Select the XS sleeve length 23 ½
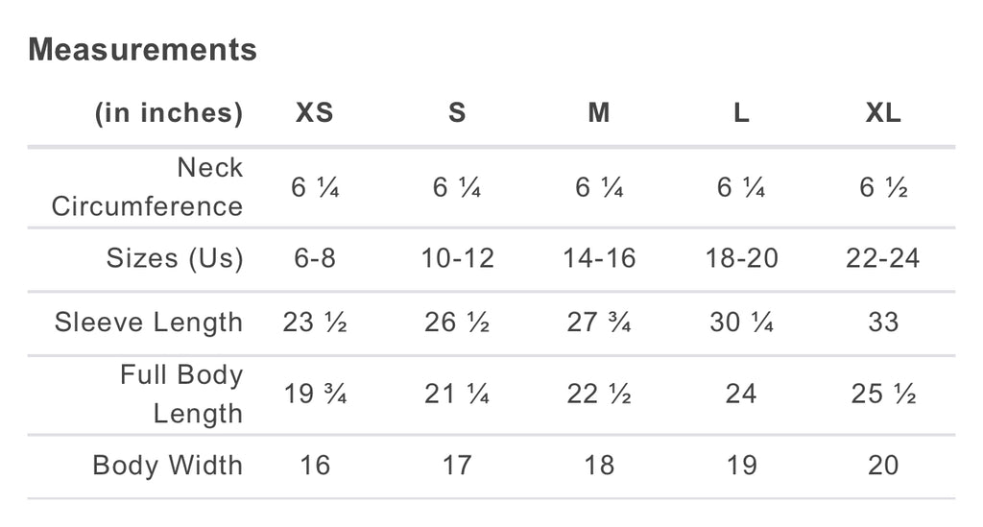Screen dimensions: 983x527 (314, 323)
